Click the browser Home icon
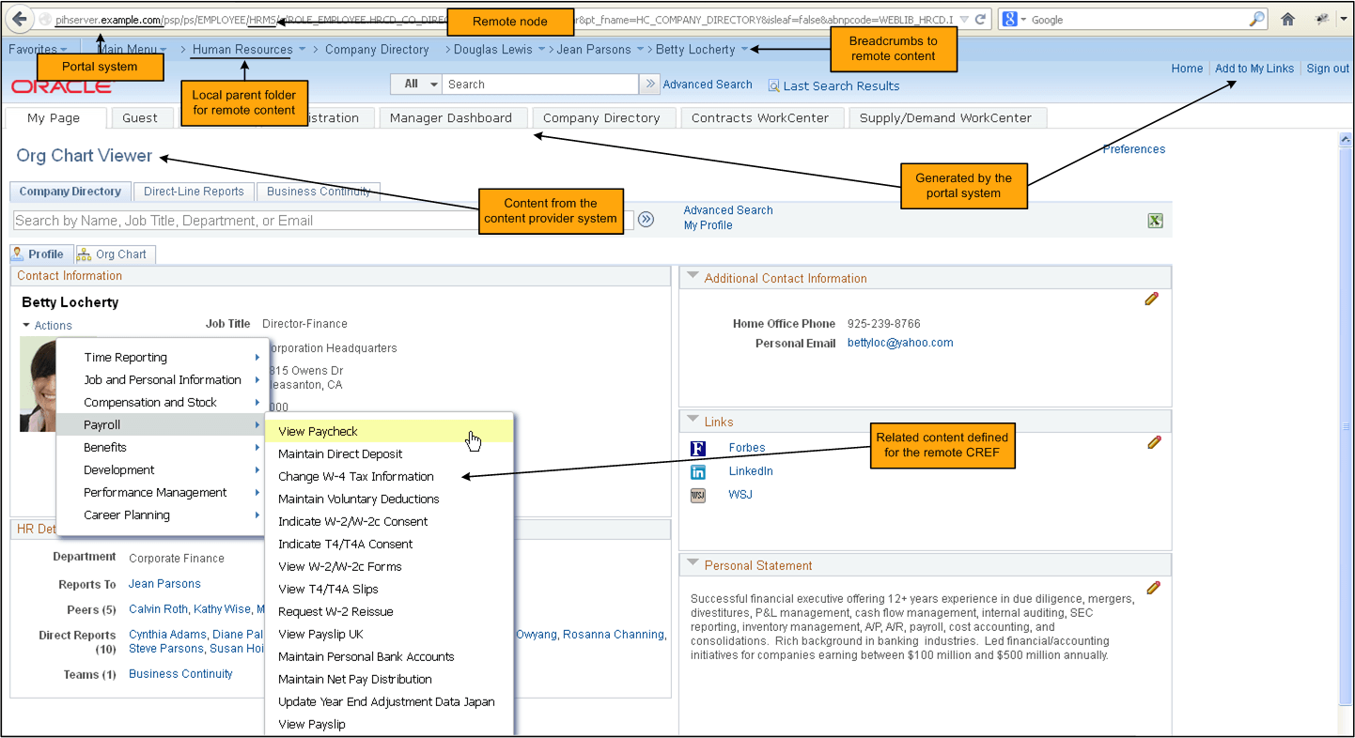 click(1288, 18)
